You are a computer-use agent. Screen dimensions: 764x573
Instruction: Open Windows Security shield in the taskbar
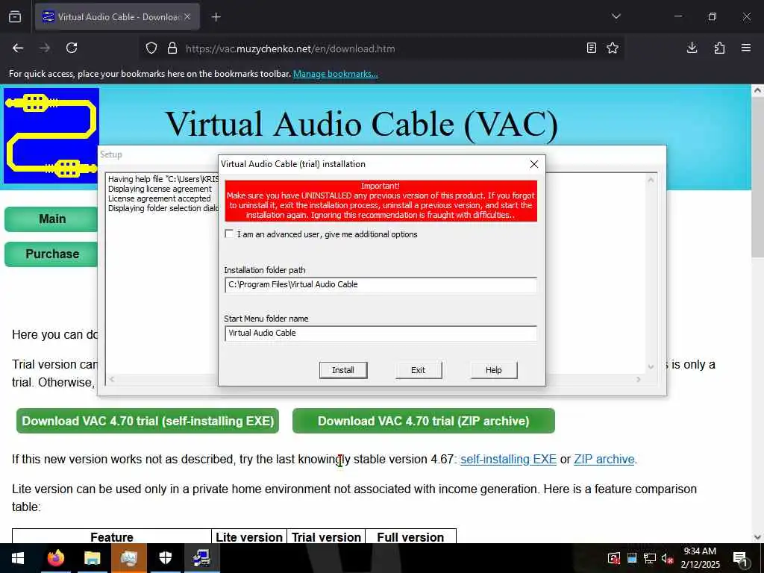[x=165, y=558]
